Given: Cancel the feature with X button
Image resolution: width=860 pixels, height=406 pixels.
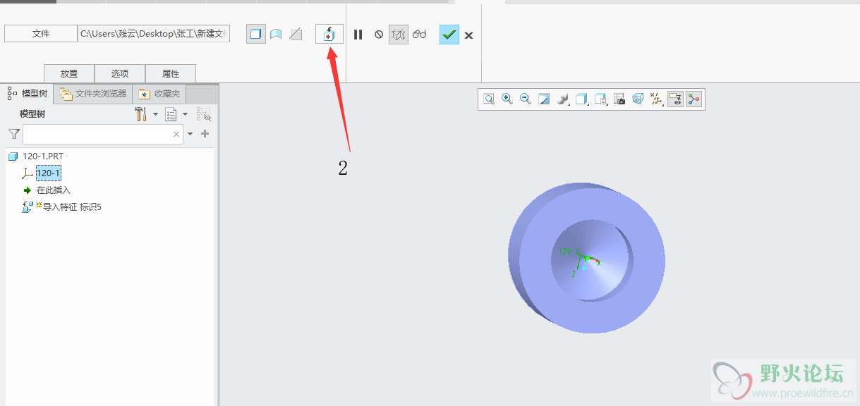Looking at the screenshot, I should pos(468,35).
